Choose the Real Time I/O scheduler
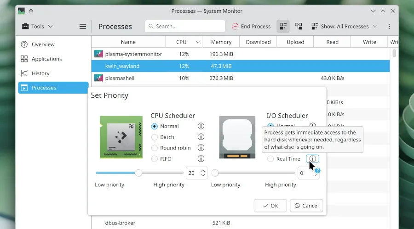The height and width of the screenshot is (229, 414). [270, 159]
